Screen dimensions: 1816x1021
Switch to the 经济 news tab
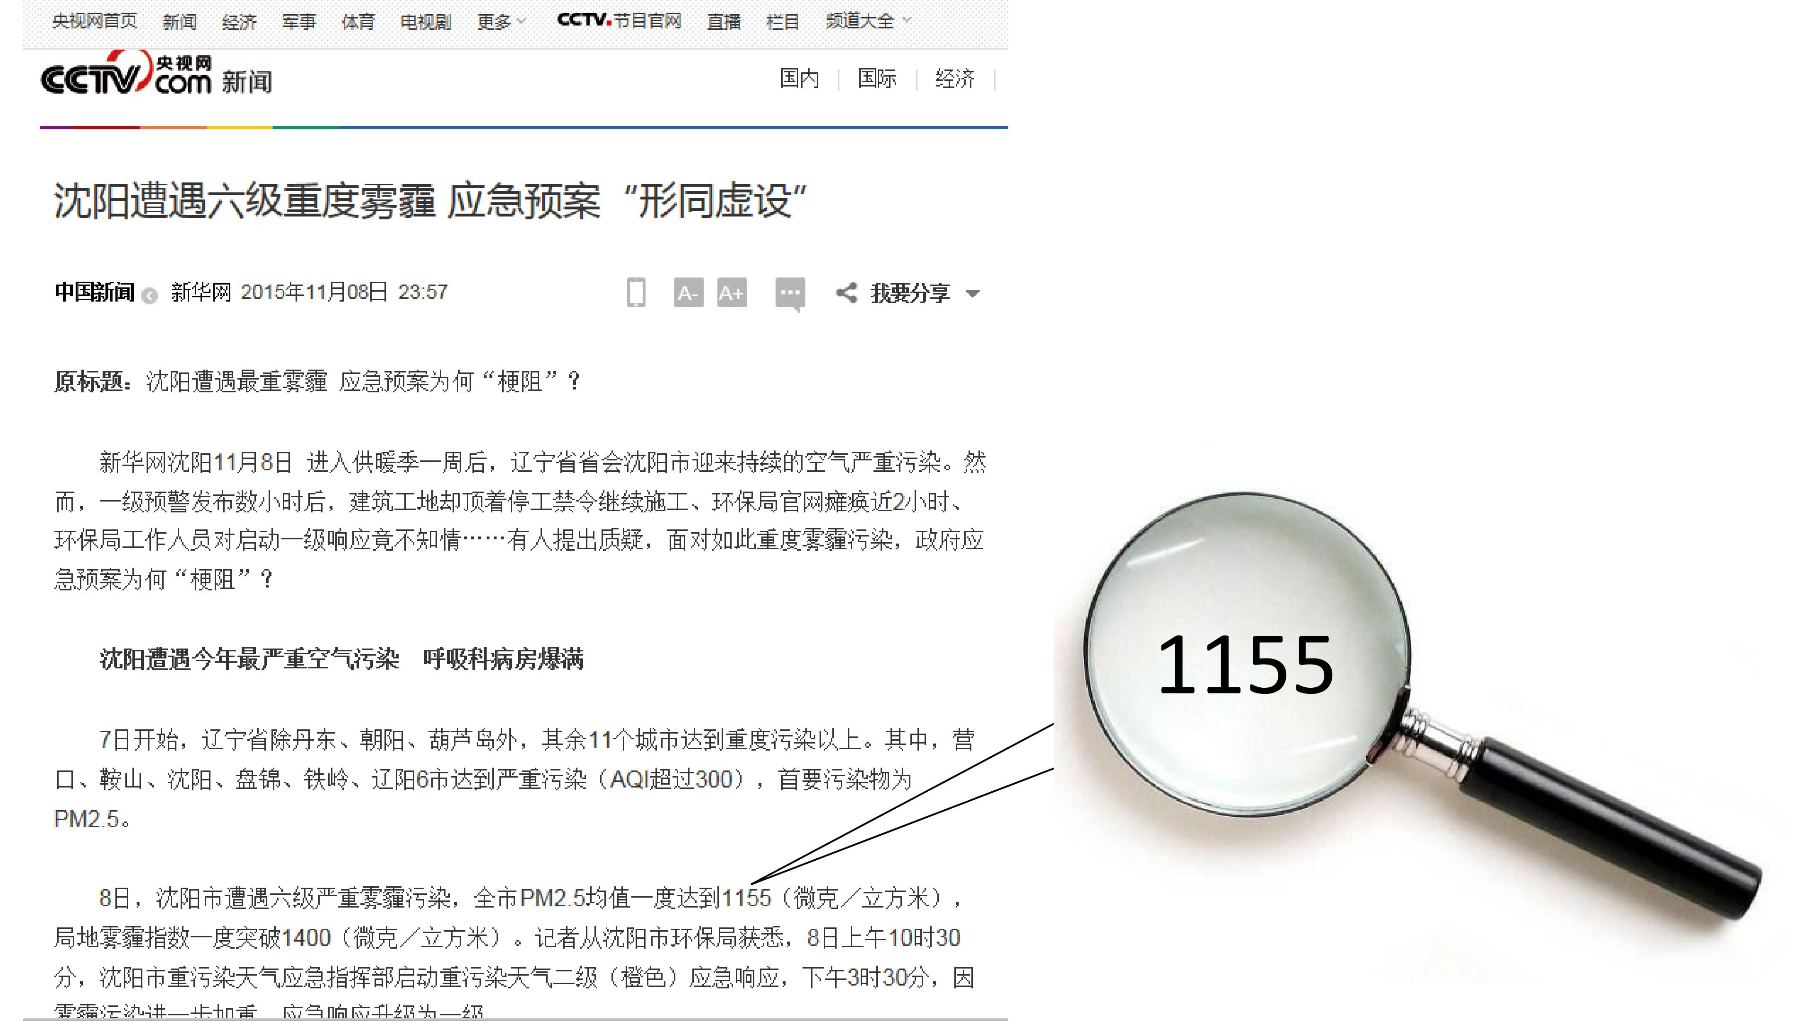pyautogui.click(x=954, y=78)
